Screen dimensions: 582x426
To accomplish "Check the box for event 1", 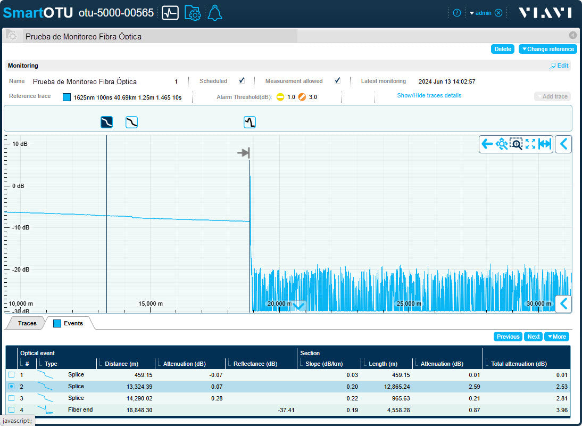I will coord(12,375).
